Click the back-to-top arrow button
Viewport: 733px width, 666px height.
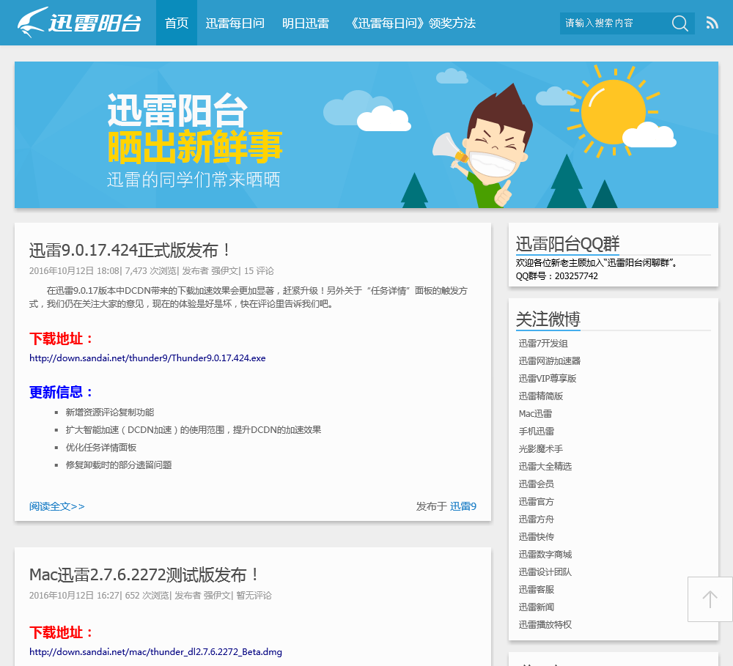tap(710, 599)
